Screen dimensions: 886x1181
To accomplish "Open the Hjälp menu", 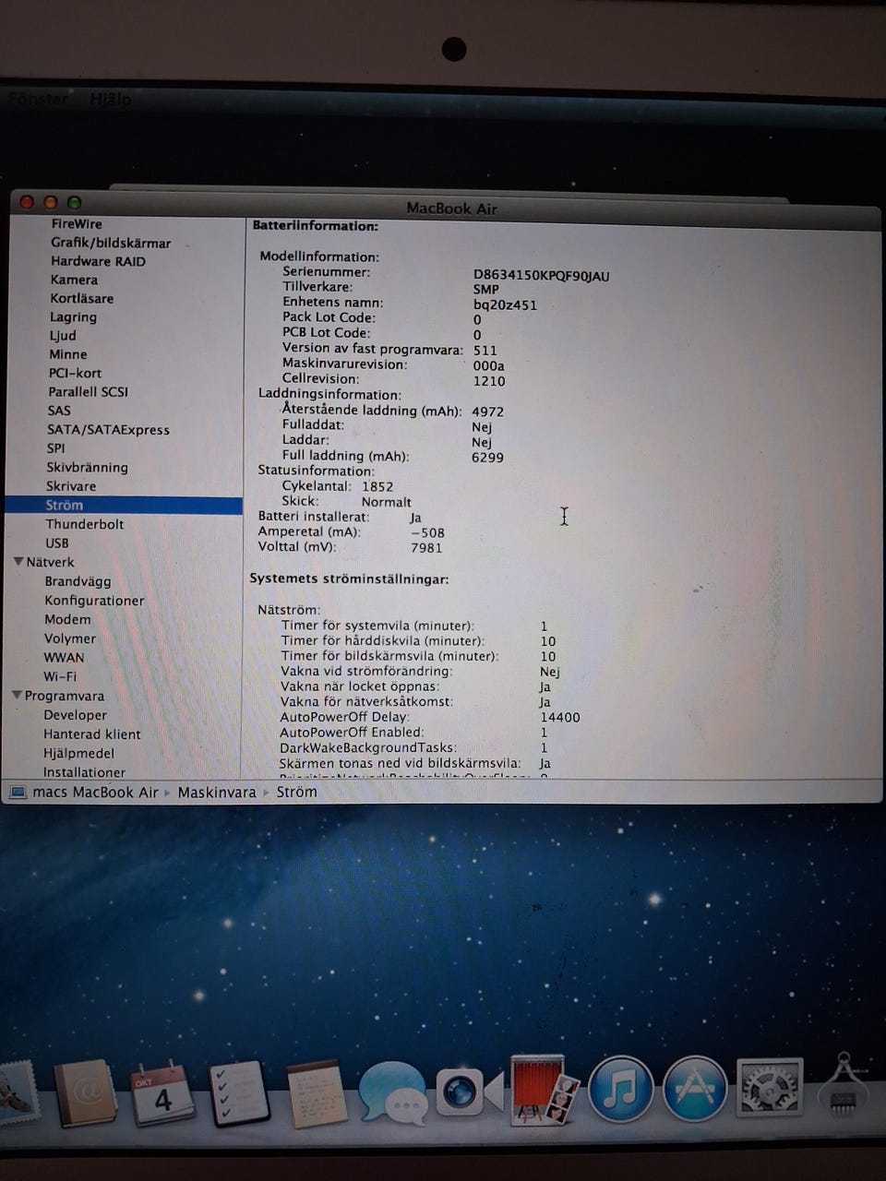I will 111,99.
